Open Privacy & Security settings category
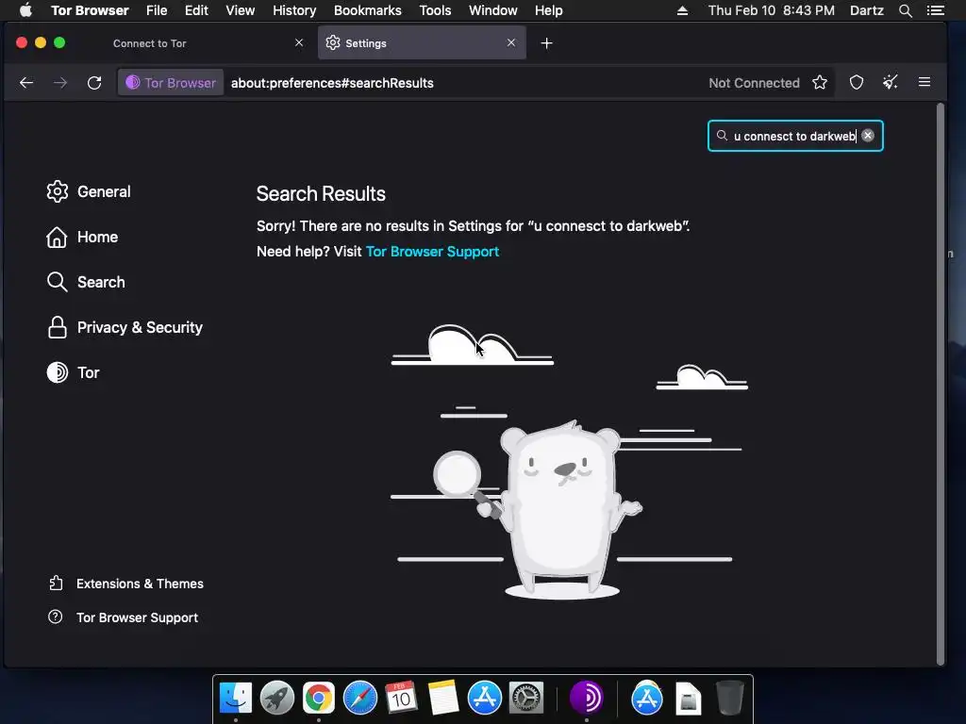Viewport: 966px width, 724px height. point(125,327)
